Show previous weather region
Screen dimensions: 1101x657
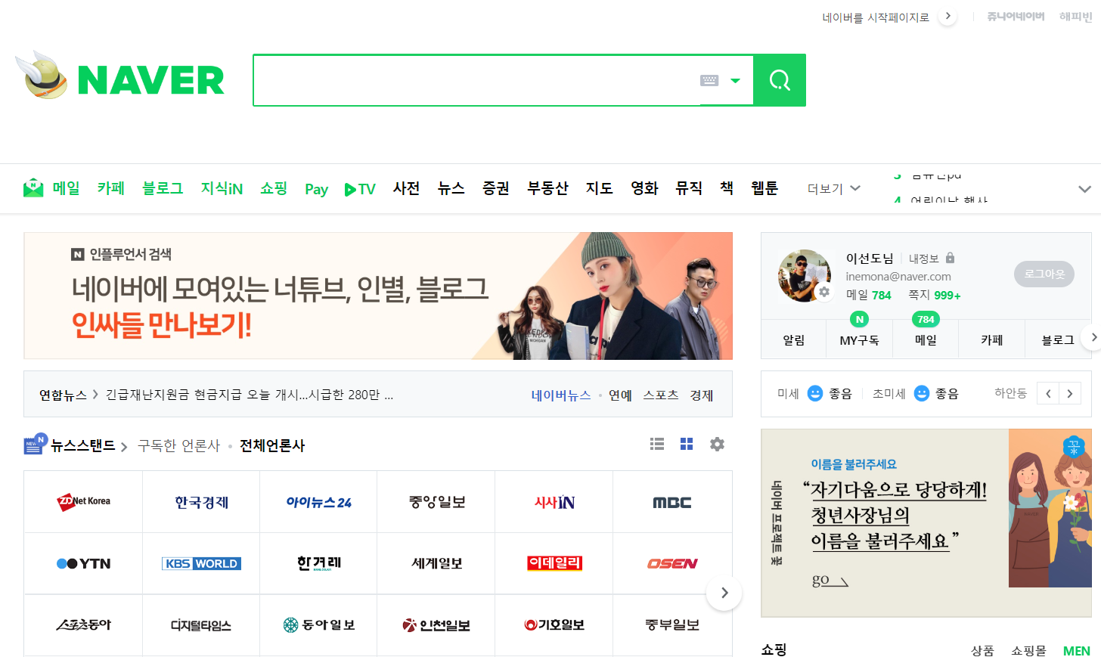pyautogui.click(x=1048, y=393)
